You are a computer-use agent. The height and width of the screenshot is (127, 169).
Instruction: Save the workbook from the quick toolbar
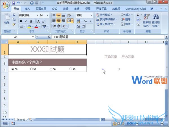point(14,3)
